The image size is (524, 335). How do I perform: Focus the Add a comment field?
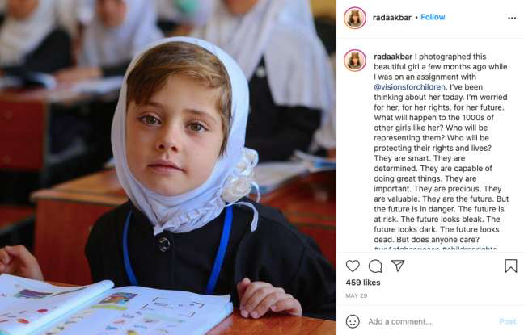(x=429, y=321)
